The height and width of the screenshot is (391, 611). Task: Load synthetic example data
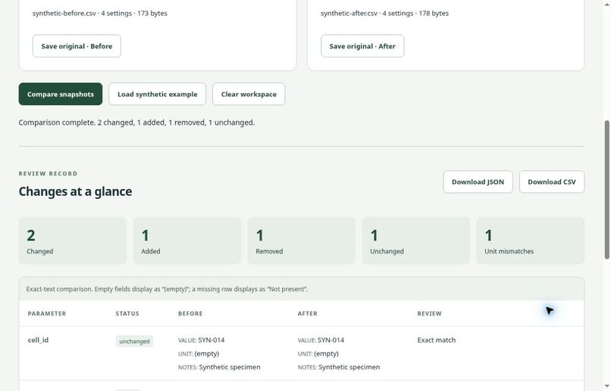point(158,94)
